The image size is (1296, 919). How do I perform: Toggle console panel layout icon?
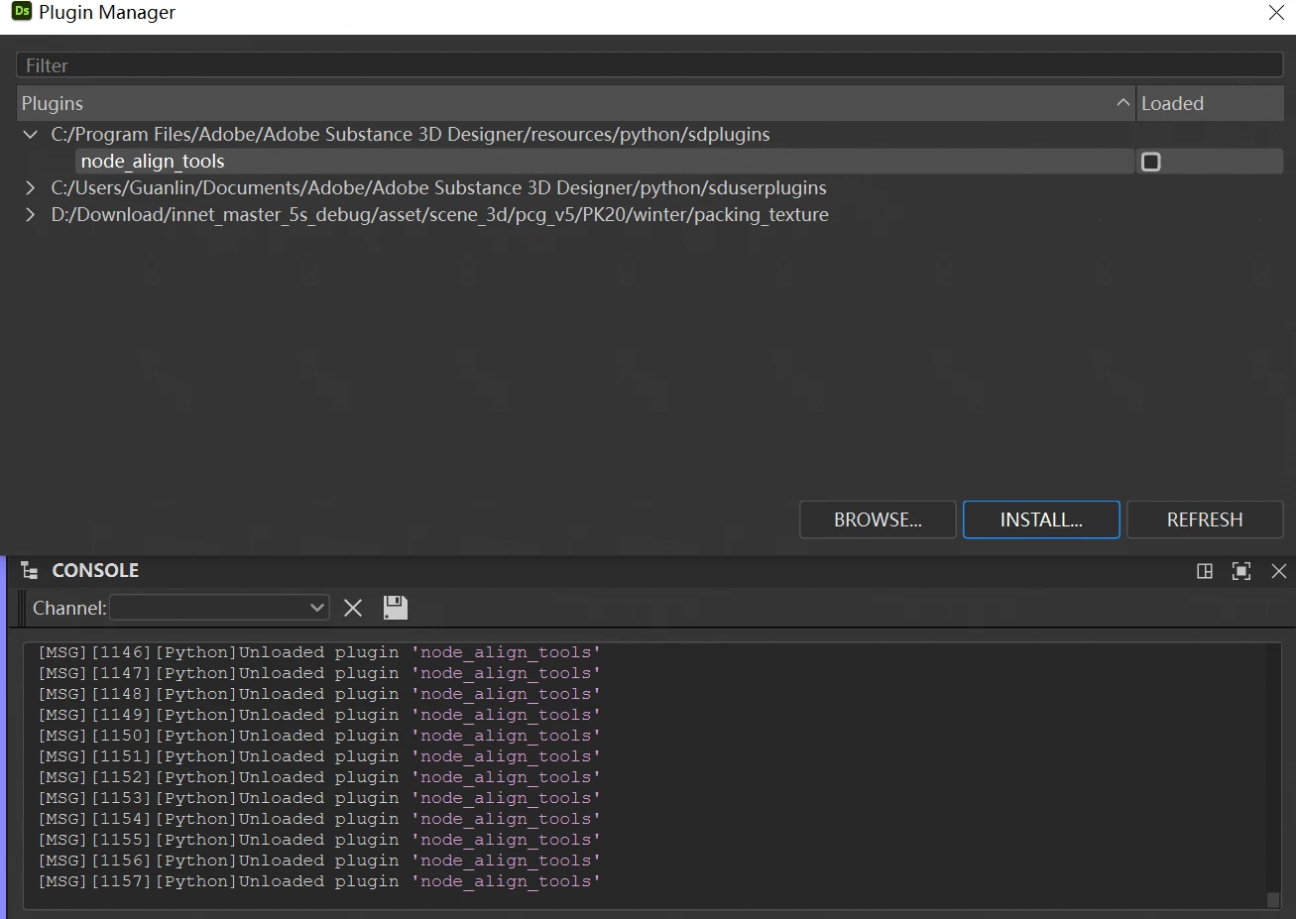pos(1205,571)
